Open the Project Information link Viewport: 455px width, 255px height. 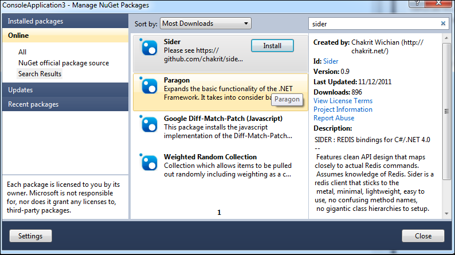click(x=343, y=109)
